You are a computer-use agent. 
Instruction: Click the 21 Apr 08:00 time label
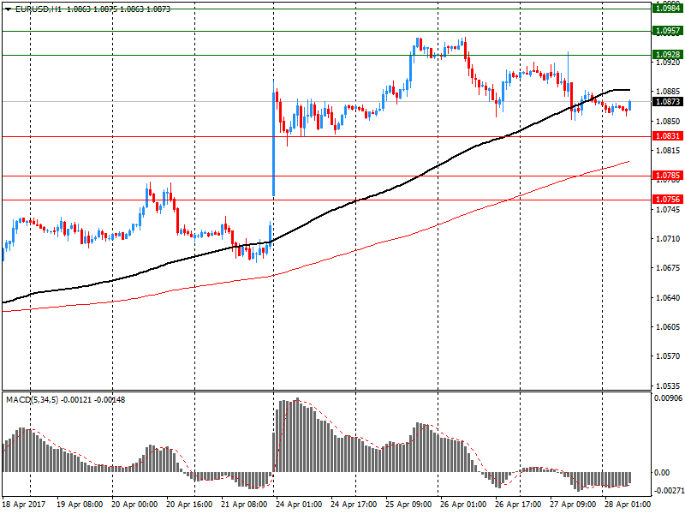pyautogui.click(x=244, y=505)
